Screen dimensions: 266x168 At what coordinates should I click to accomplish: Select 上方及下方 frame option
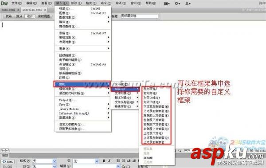[156, 133]
